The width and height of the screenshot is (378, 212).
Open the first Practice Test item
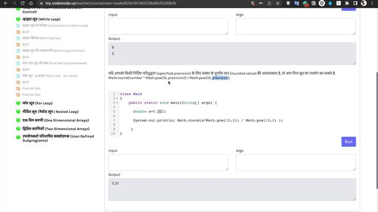point(31,88)
